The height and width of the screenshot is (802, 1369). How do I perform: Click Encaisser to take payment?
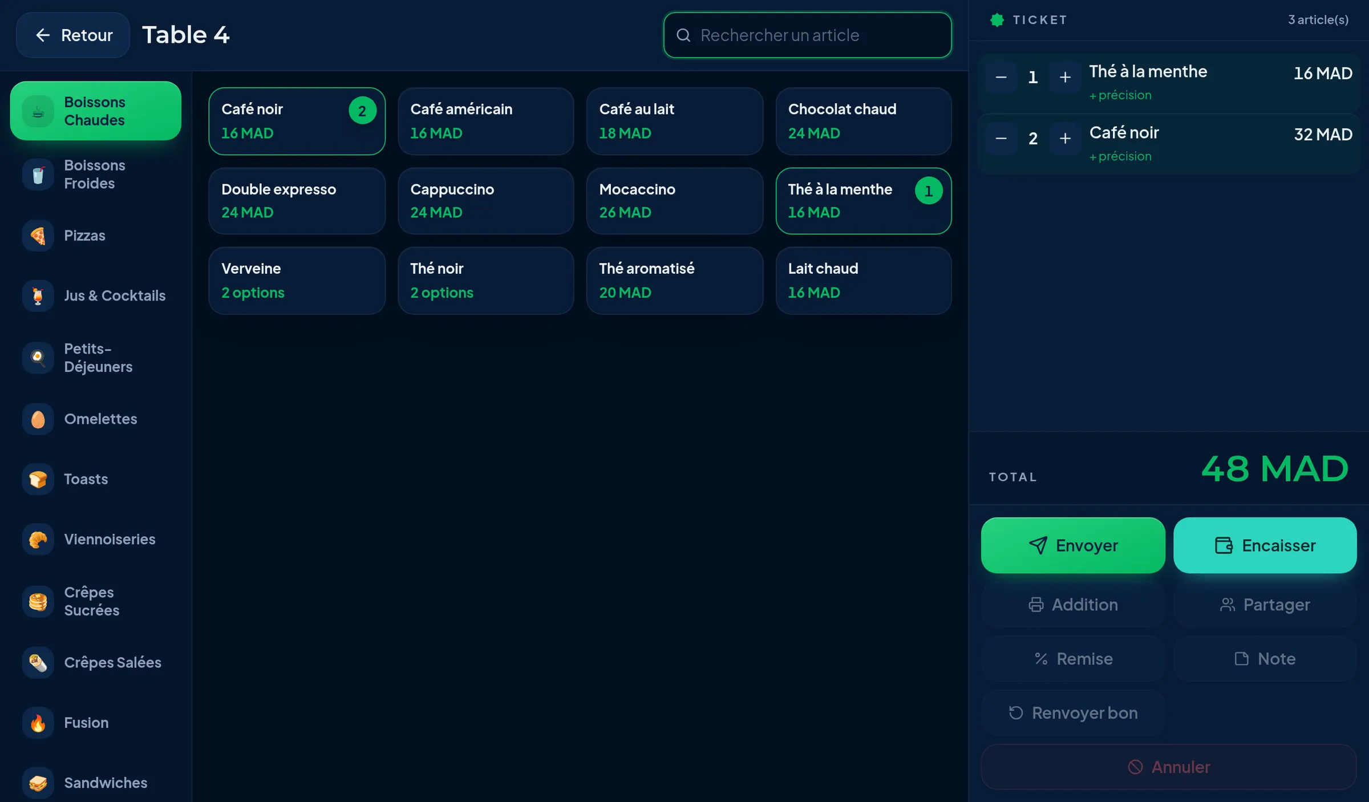pyautogui.click(x=1265, y=545)
